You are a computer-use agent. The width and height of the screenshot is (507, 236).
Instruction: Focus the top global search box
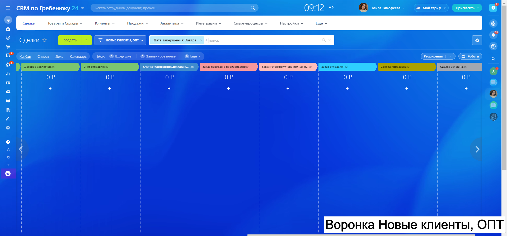(174, 8)
